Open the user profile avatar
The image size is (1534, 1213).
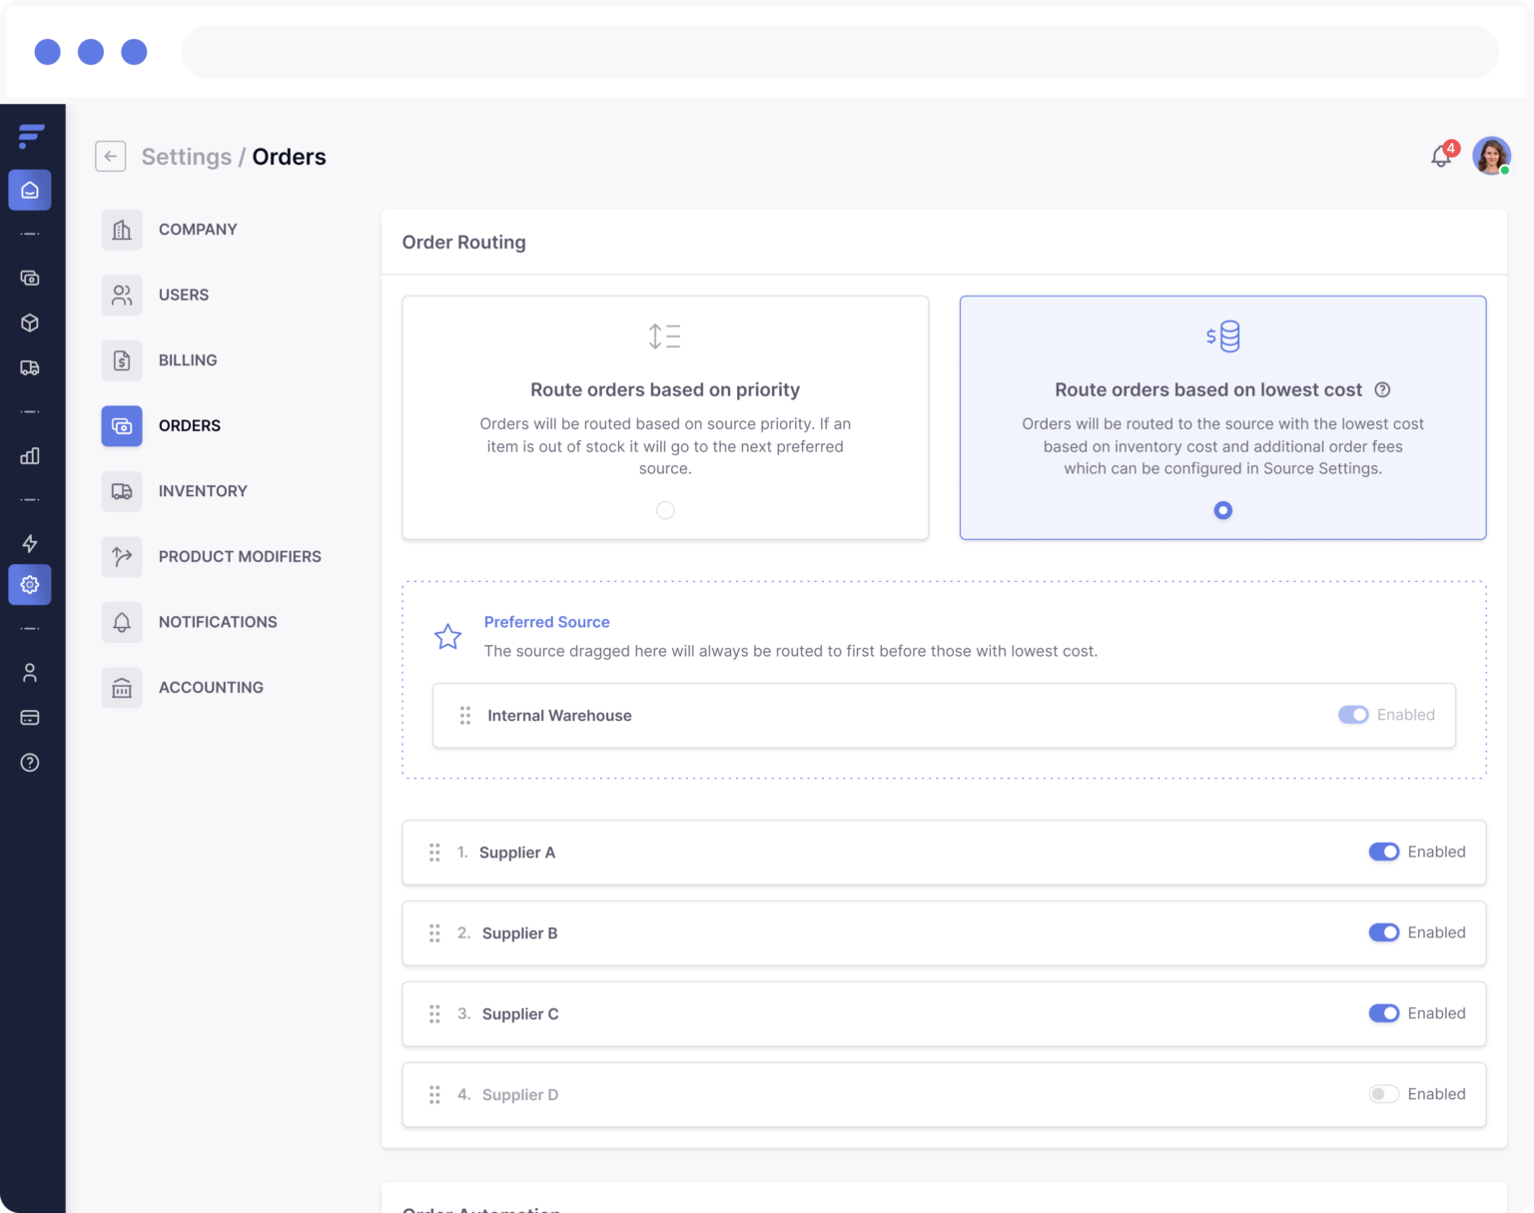1490,156
